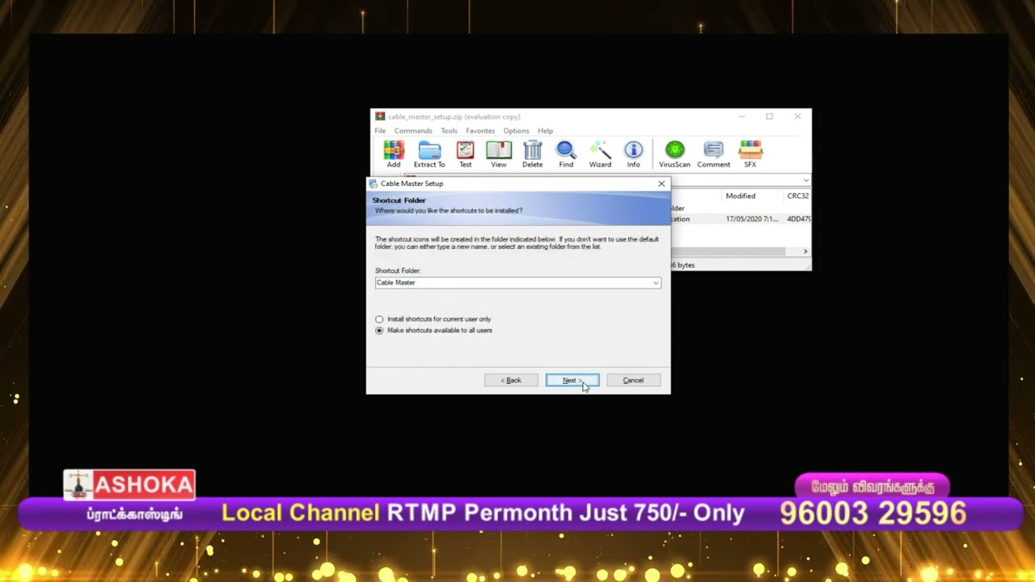1035x582 pixels.
Task: Expand the Shortcut Folder dropdown arrow
Action: (x=656, y=283)
